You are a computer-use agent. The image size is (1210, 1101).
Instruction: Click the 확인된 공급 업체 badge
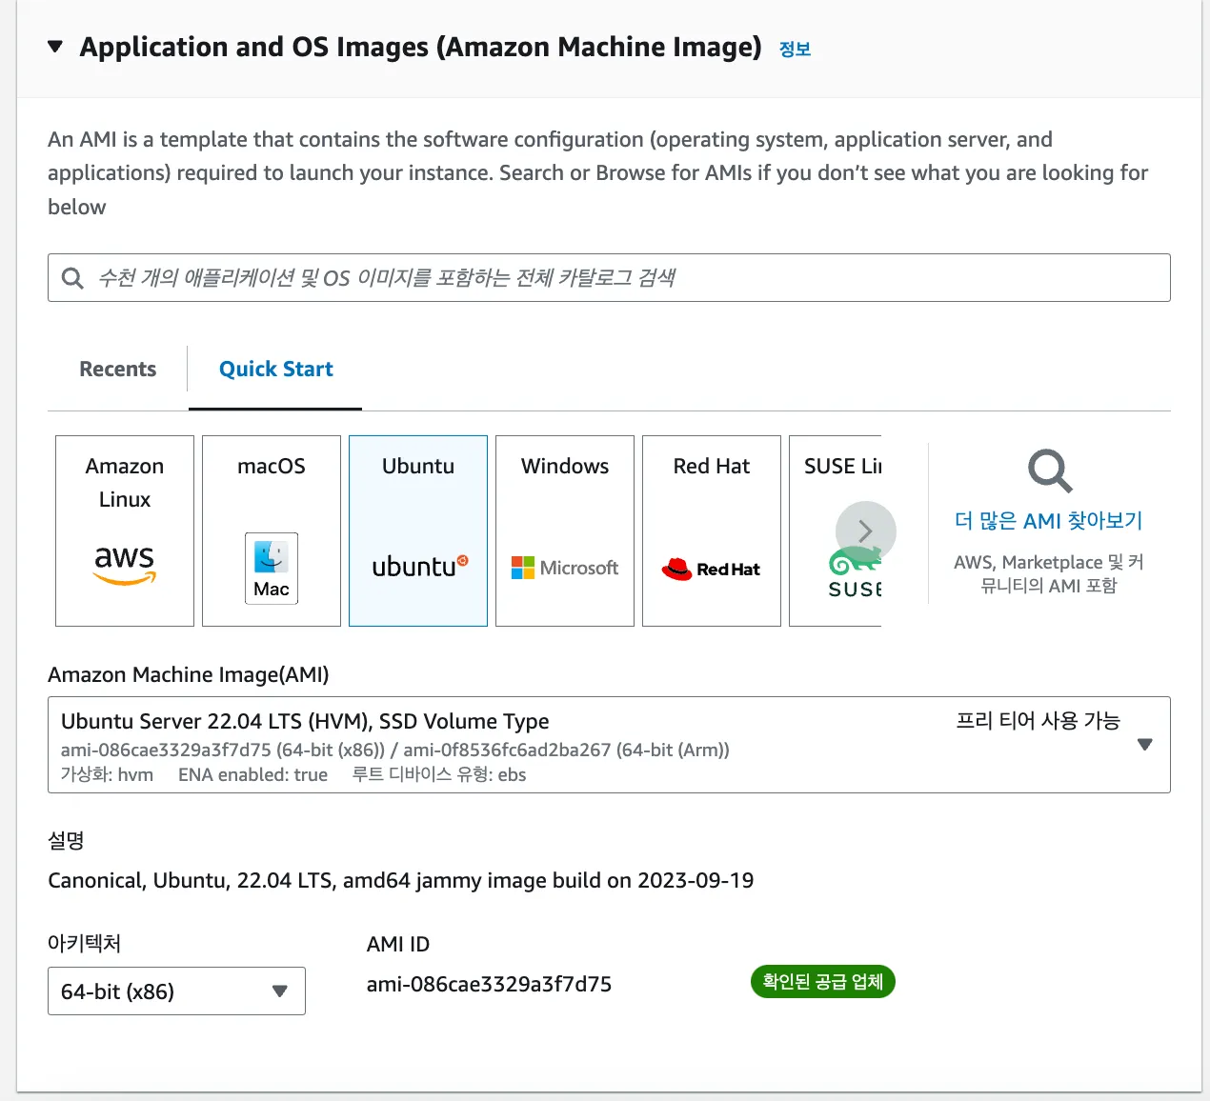[823, 982]
